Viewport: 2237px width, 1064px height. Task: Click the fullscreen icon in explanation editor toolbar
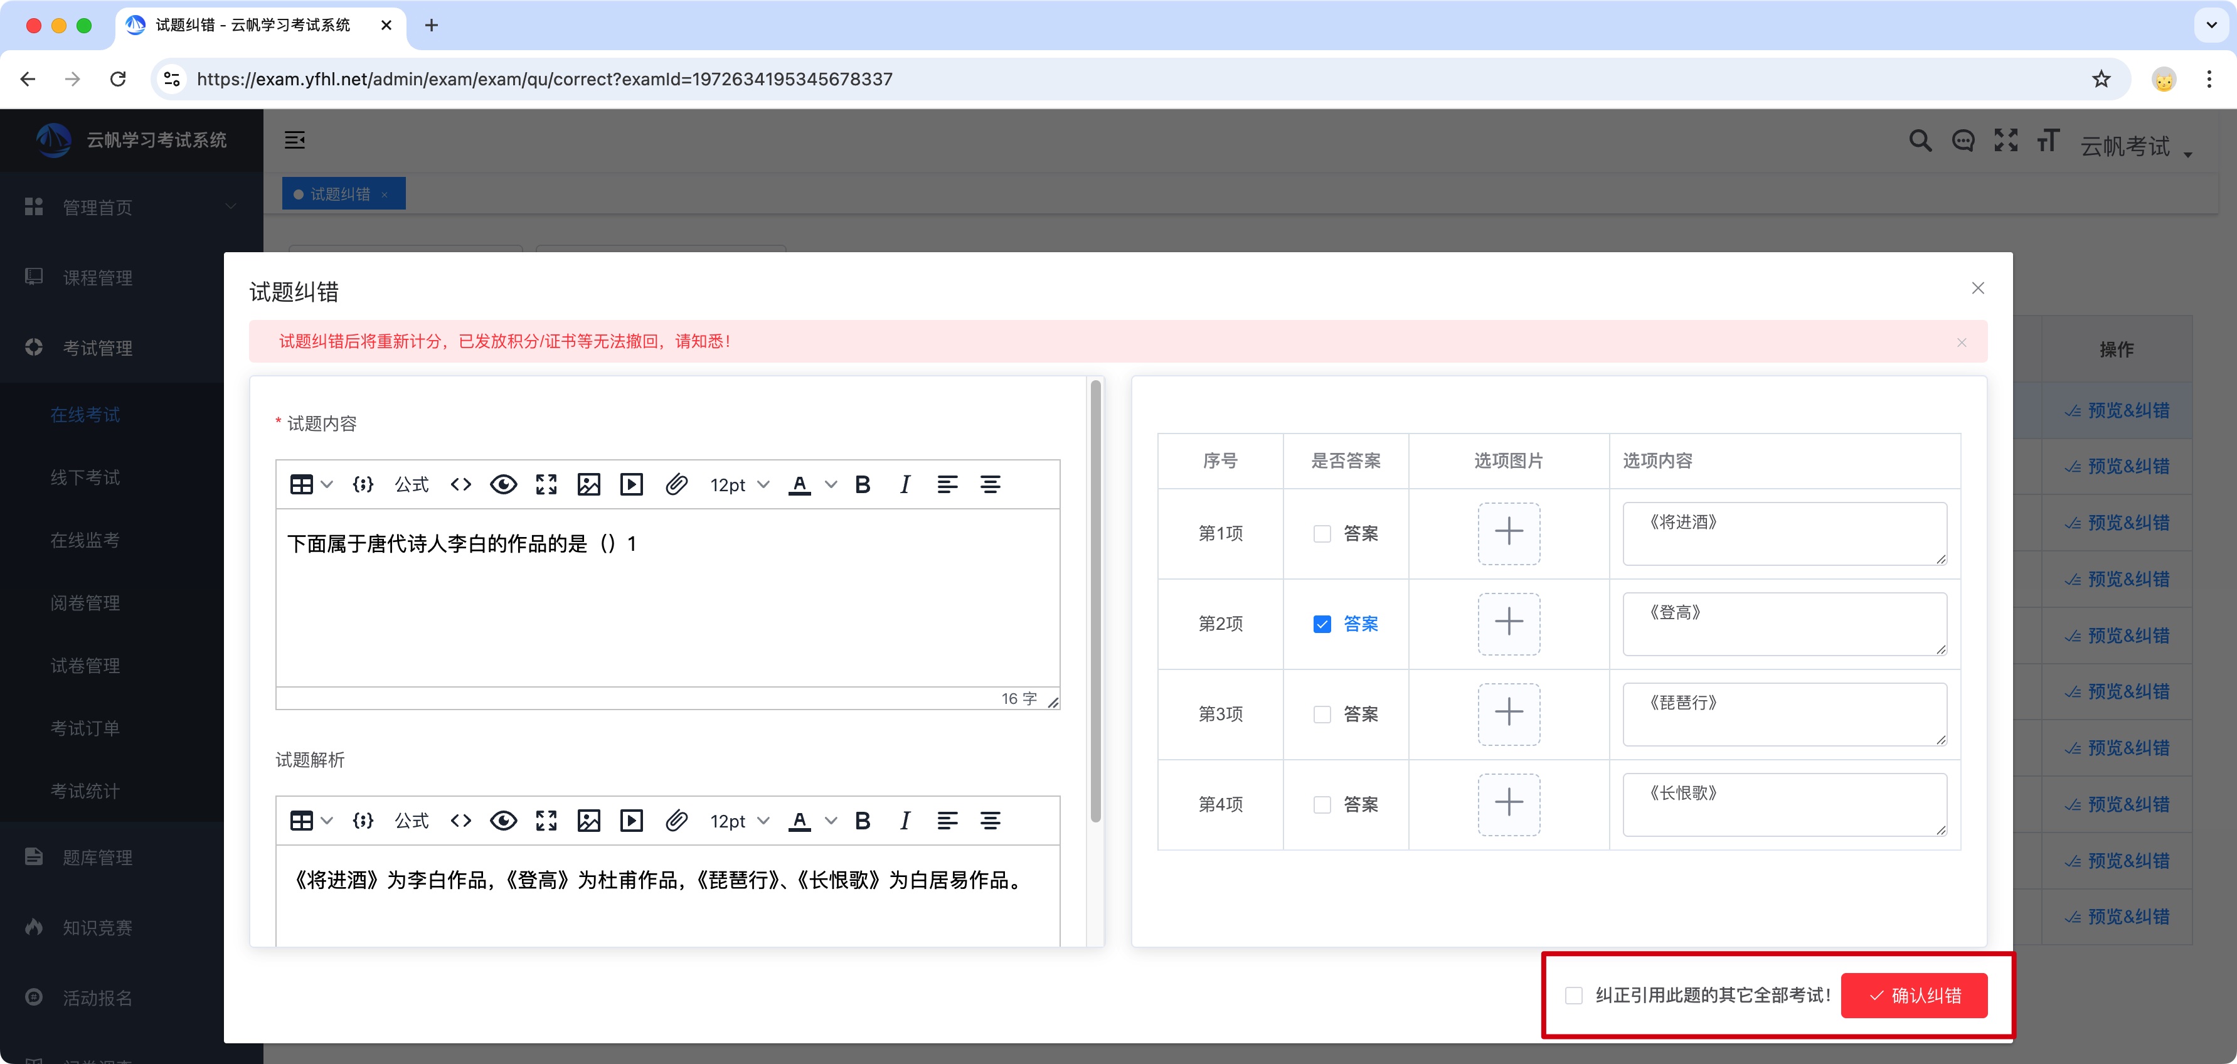[545, 821]
